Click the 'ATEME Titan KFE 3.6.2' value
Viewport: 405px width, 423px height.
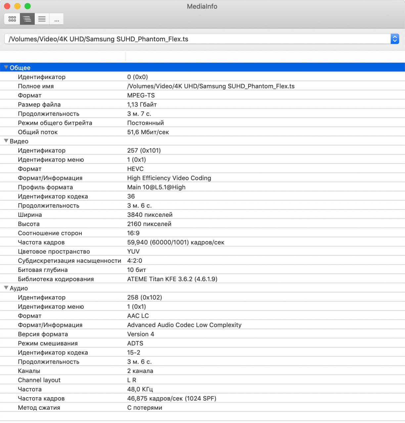[x=172, y=279]
